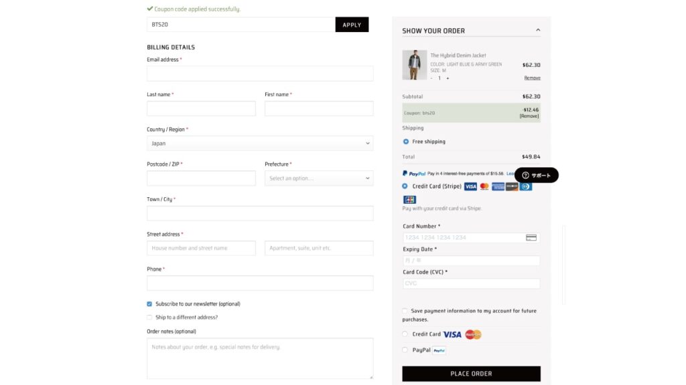Click The Hybrid Denim Jacket product name
686x385 pixels.
458,55
